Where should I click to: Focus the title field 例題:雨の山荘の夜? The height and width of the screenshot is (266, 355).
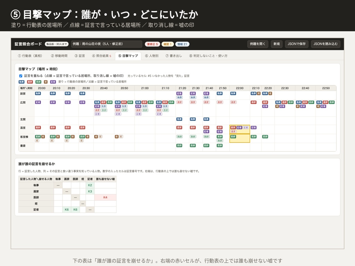point(106,44)
